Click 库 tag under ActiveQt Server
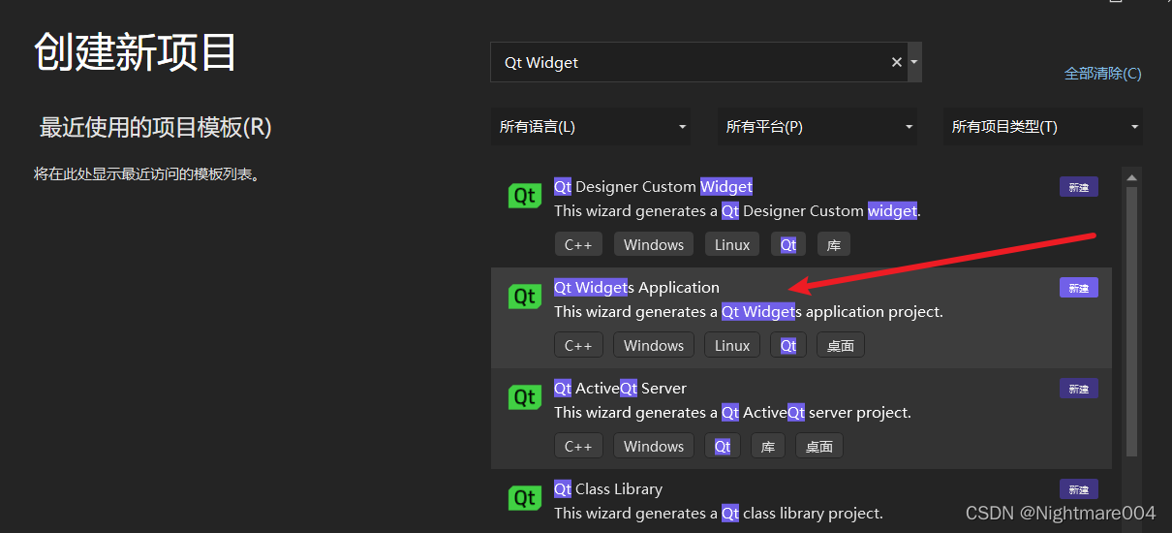 768,446
